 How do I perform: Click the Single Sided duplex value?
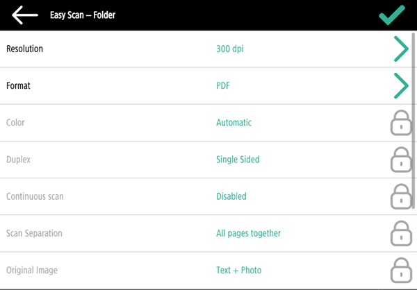pos(238,160)
